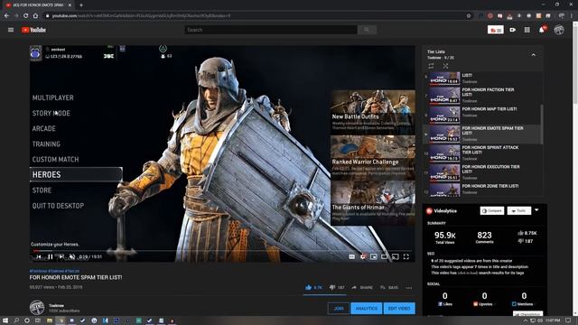
Task: Open the YouTube hamburger guide menu
Action: (11, 30)
